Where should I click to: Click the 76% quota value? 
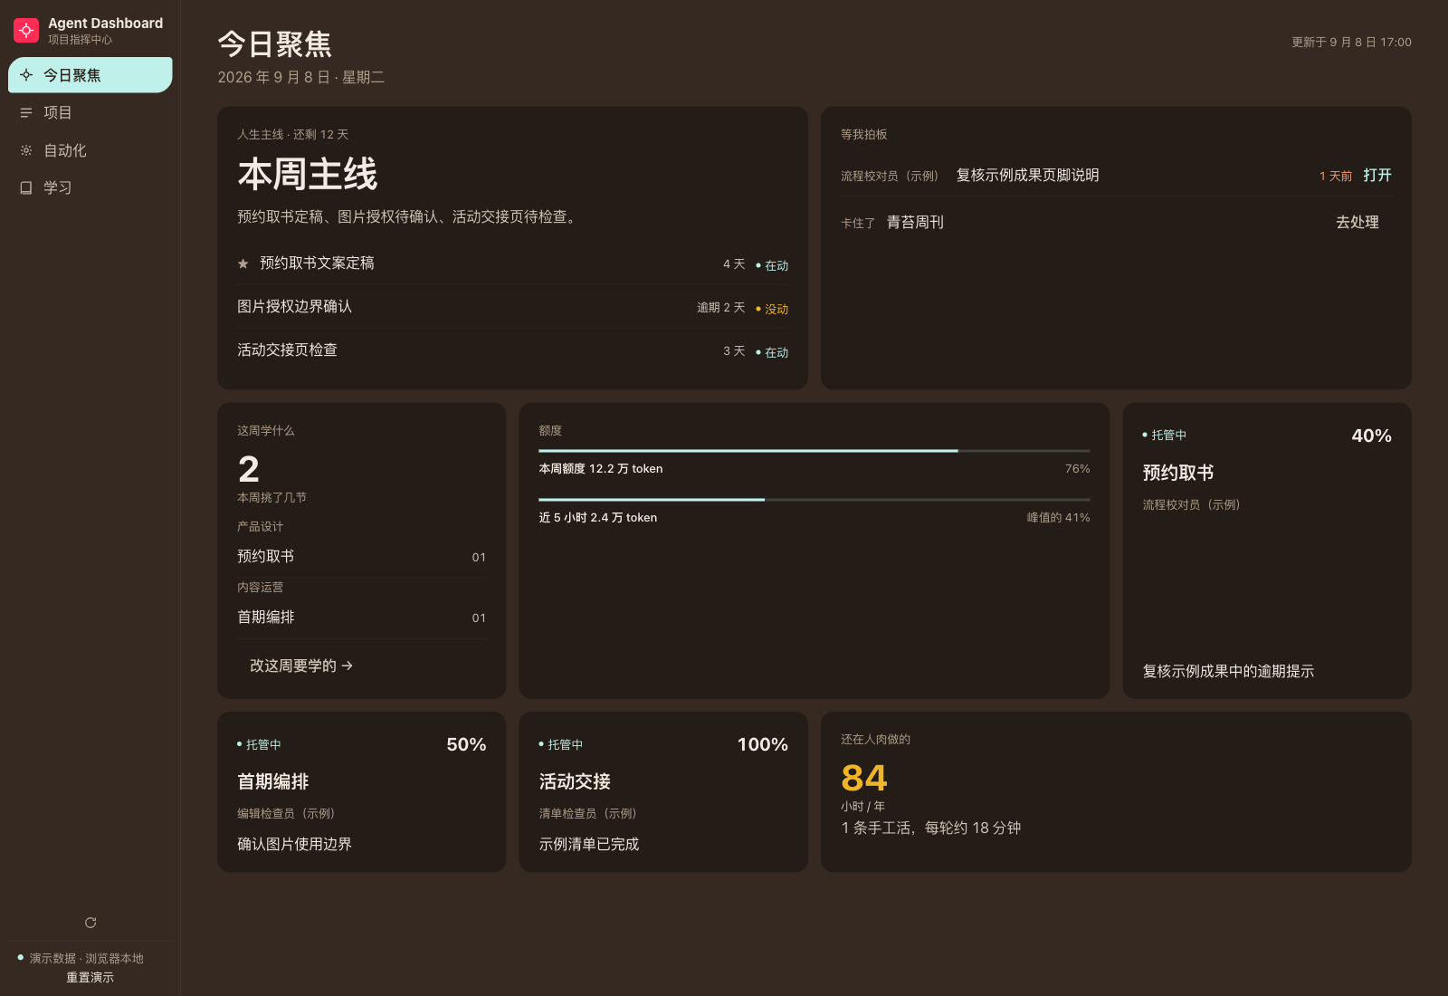[x=1078, y=469]
